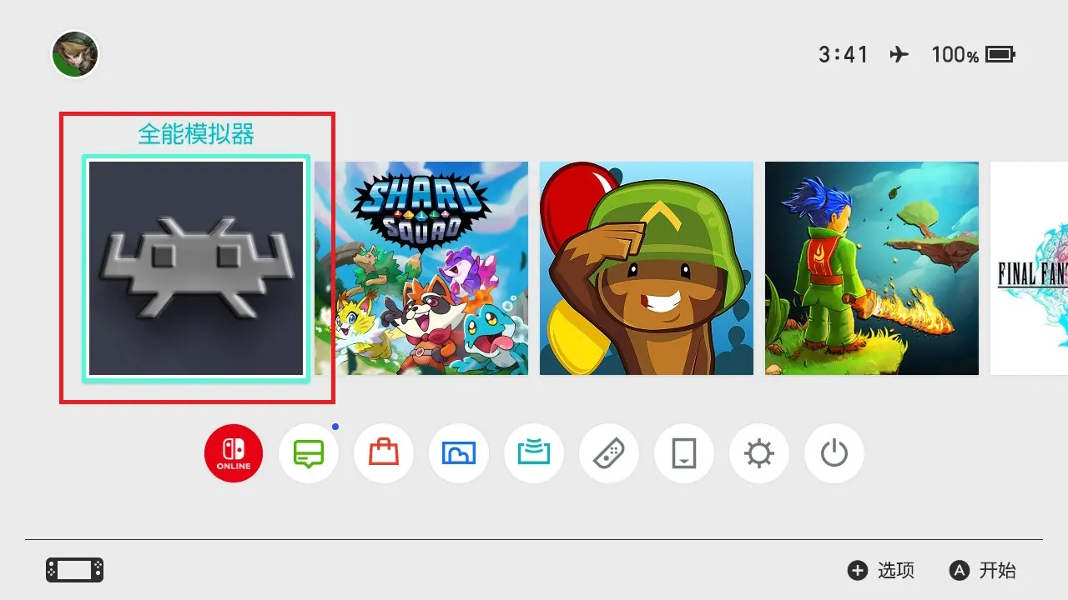Click the 3:41 clock
The image size is (1068, 600).
[844, 55]
